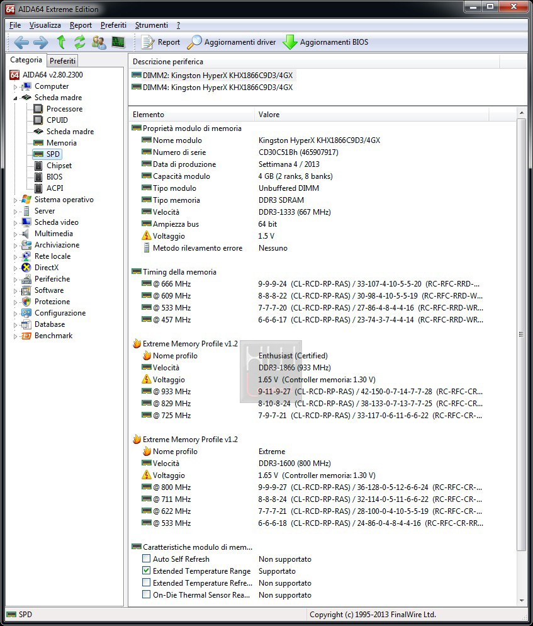The image size is (533, 626).
Task: Open the ? help menu
Action: 178,25
